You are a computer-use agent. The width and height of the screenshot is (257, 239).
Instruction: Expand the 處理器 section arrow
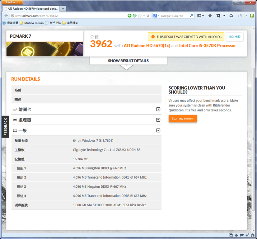coord(158,120)
